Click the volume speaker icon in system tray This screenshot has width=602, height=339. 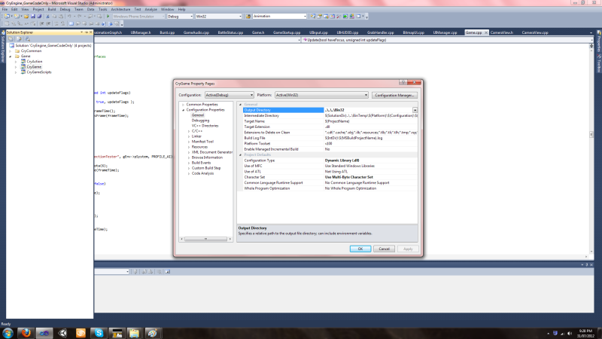570,333
